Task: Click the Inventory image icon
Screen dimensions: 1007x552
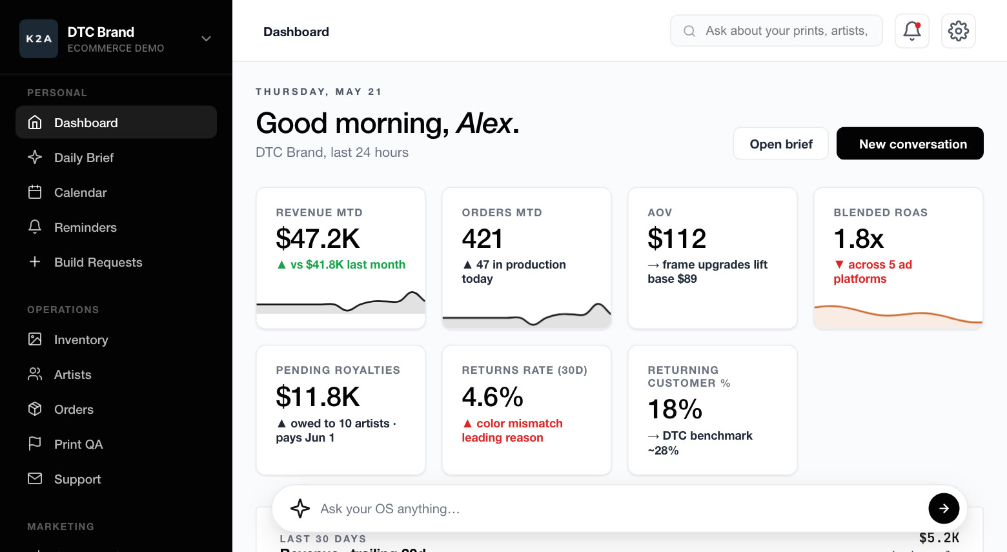Action: click(x=35, y=339)
